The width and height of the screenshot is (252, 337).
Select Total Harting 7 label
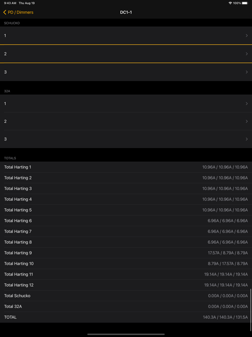click(18, 232)
